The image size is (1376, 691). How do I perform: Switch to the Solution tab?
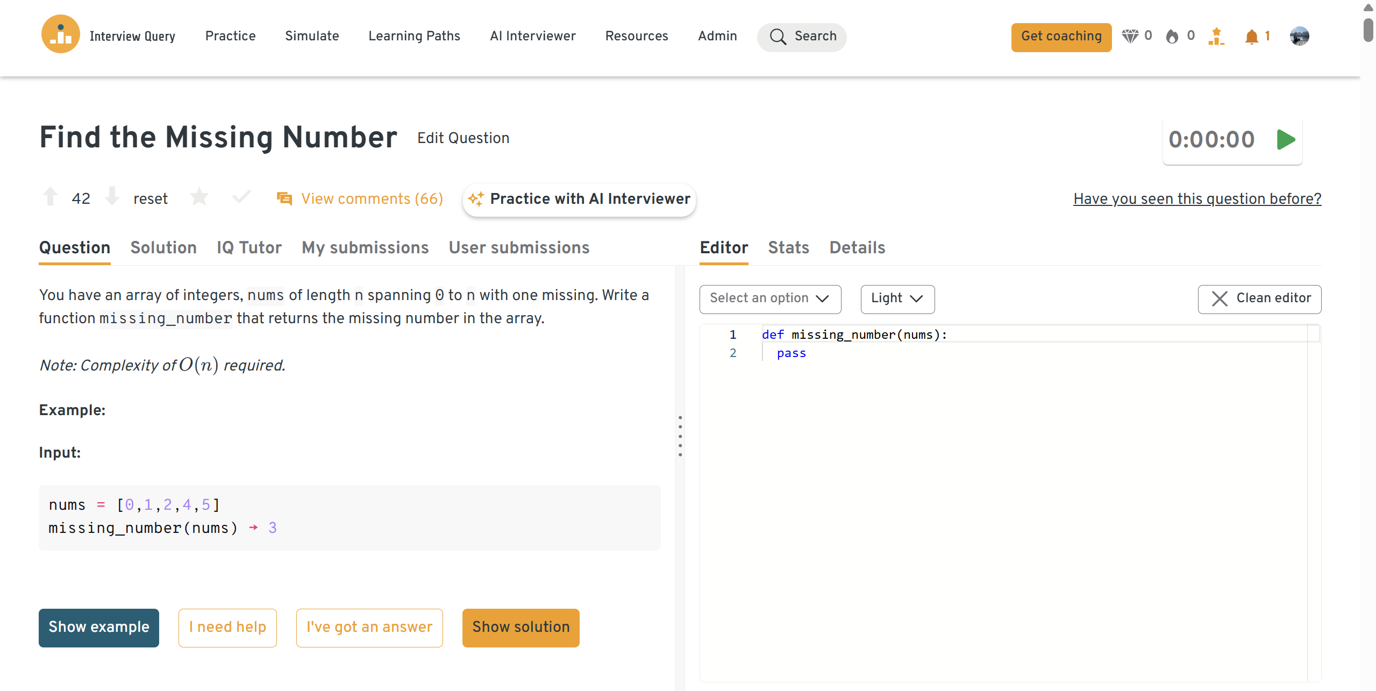(x=163, y=247)
